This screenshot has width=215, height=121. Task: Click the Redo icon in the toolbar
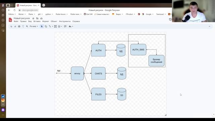(15, 26)
